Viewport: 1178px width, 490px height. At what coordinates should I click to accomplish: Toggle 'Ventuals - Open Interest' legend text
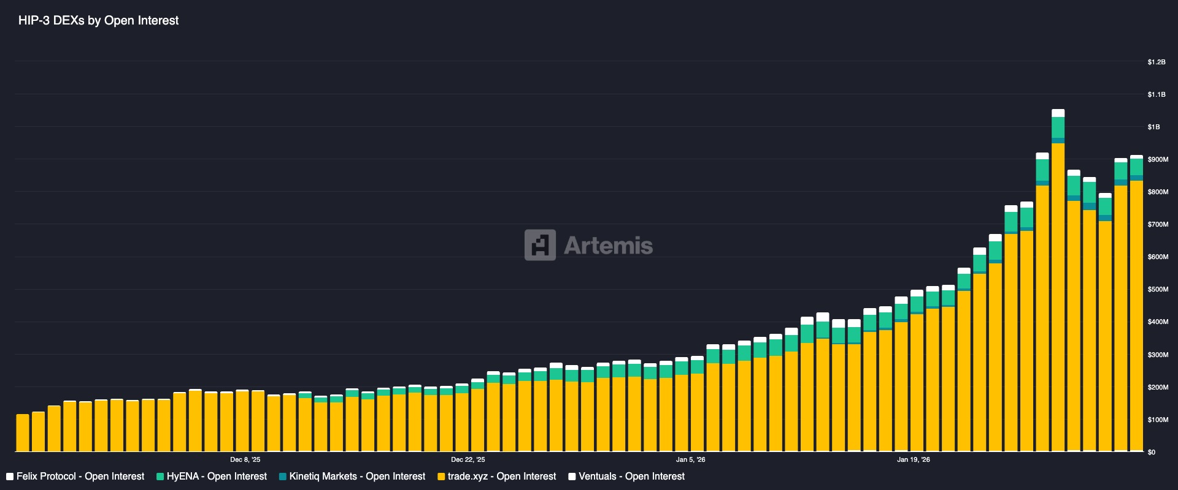tap(631, 477)
